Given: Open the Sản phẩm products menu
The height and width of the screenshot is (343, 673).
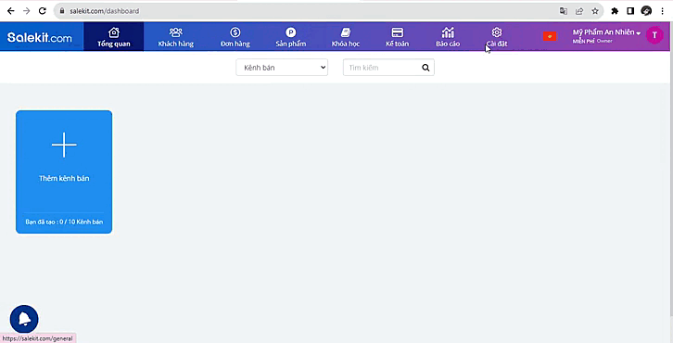Looking at the screenshot, I should click(290, 37).
